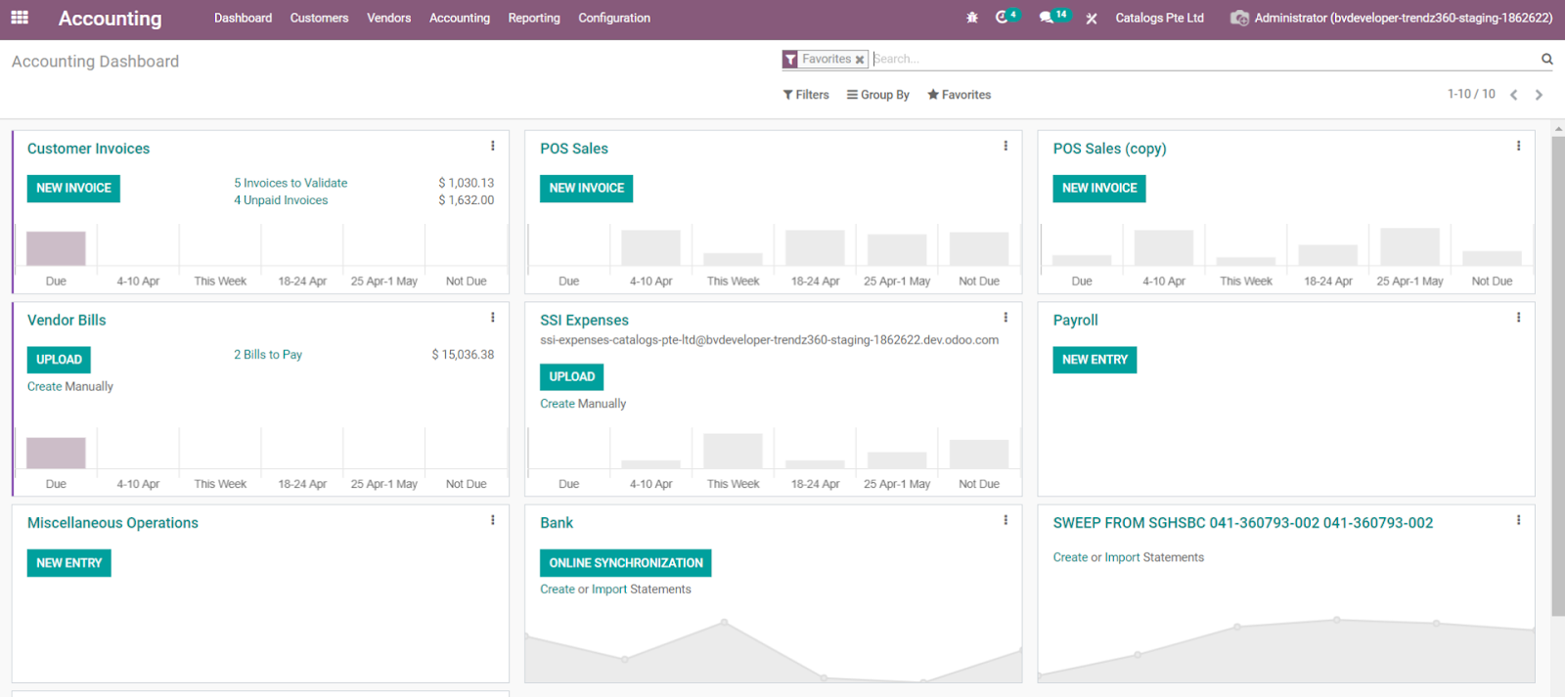Open the apps grid menu icon
1565x697 pixels.
point(20,18)
